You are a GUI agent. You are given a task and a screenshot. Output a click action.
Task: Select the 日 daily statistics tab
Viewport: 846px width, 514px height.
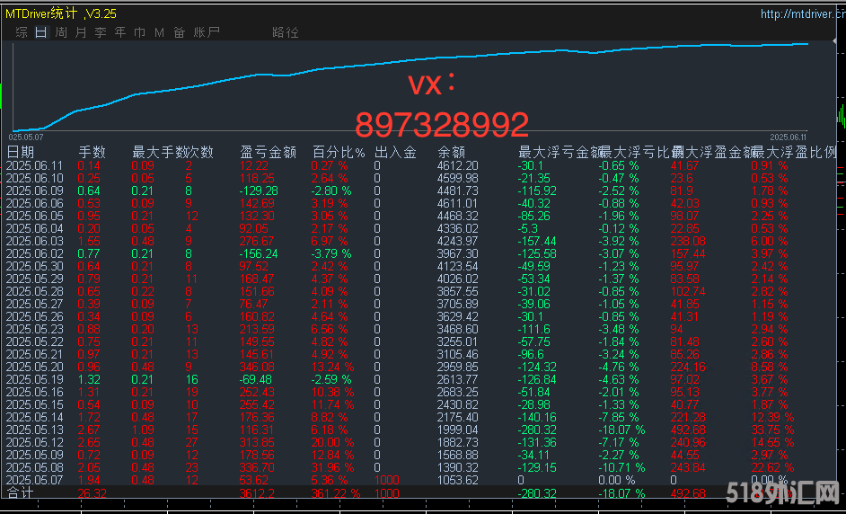click(40, 32)
